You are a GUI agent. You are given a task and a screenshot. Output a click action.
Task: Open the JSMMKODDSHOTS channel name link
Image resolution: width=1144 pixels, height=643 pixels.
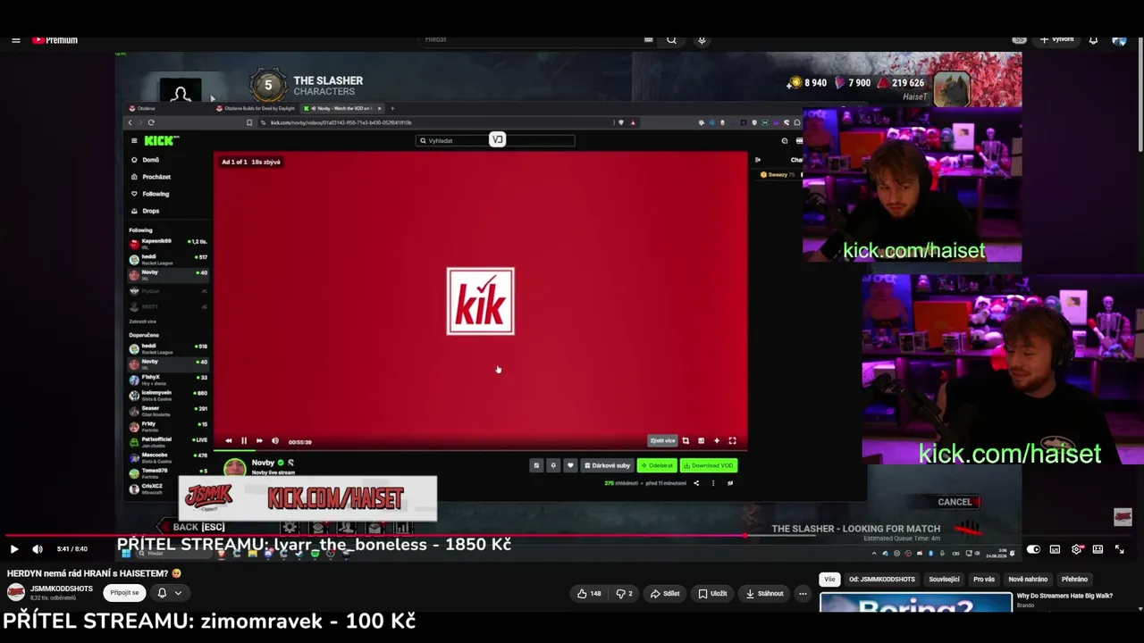[62, 589]
